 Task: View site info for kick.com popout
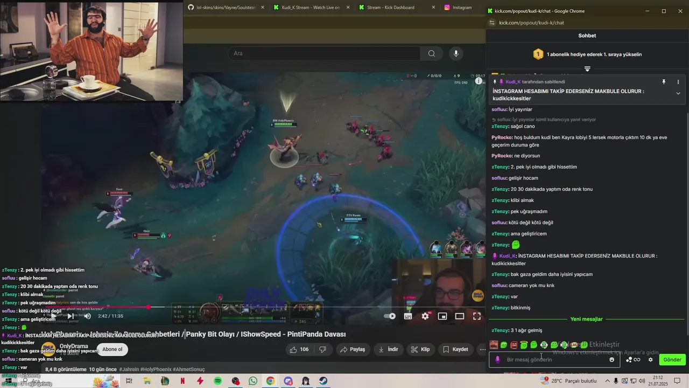click(x=491, y=23)
